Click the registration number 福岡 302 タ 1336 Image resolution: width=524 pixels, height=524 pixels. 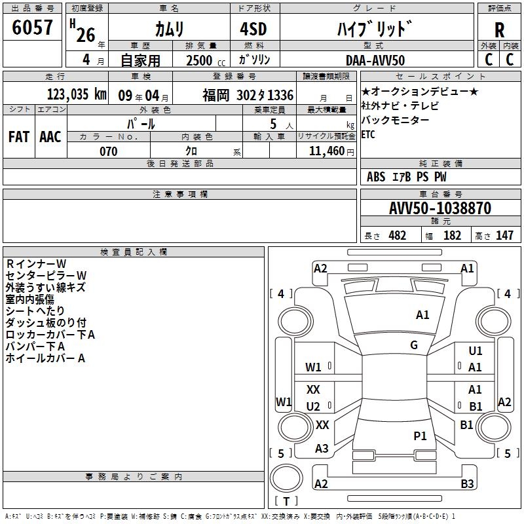click(248, 95)
